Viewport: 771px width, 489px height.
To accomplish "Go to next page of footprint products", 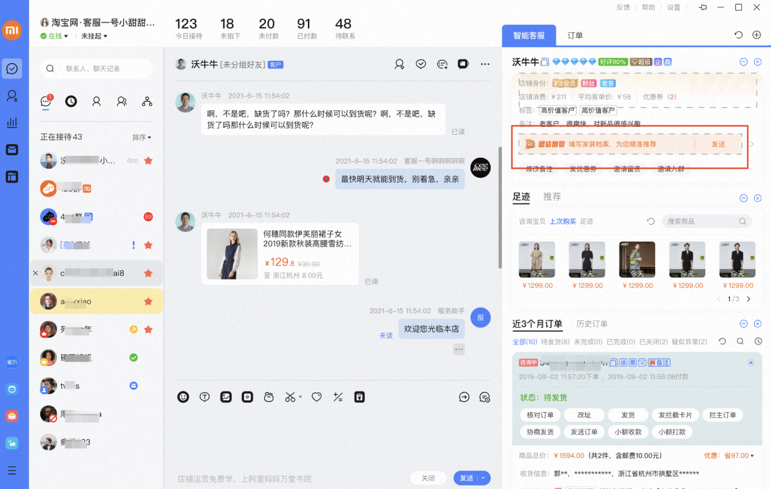I will pos(749,299).
